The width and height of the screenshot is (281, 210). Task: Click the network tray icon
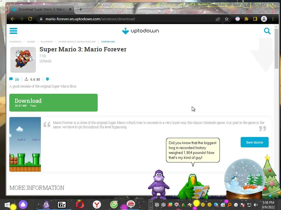click(249, 205)
